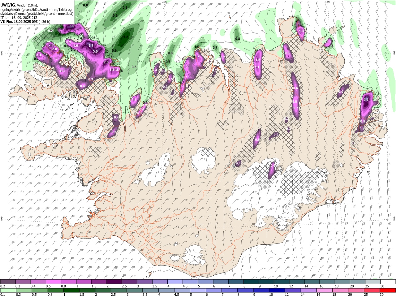This screenshot has height=297, width=396.
Task: Pick the bright red rain-scale swatch labeled 30
Action: click(x=387, y=291)
